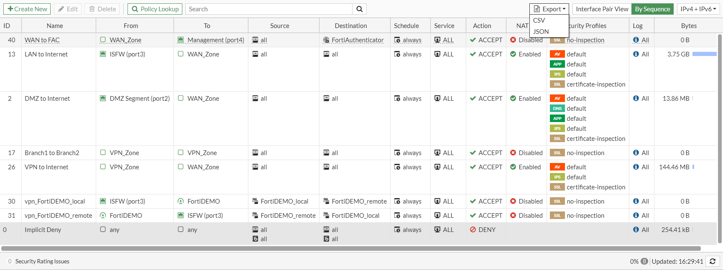Screen dimensions: 723x270
Task: Click the FortiDEMO tunnel icon in policy 31
Action: coord(103,216)
